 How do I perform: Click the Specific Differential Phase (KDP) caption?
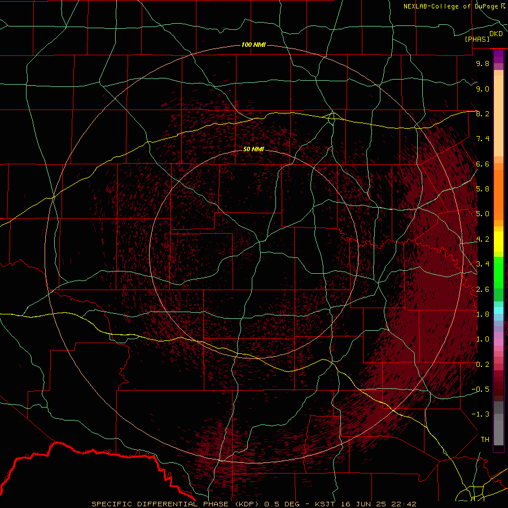[x=176, y=504]
